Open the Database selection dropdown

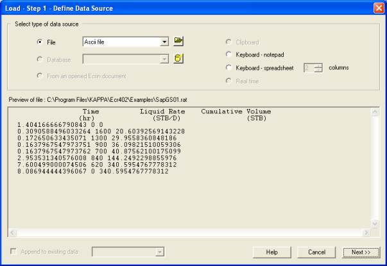click(164, 60)
